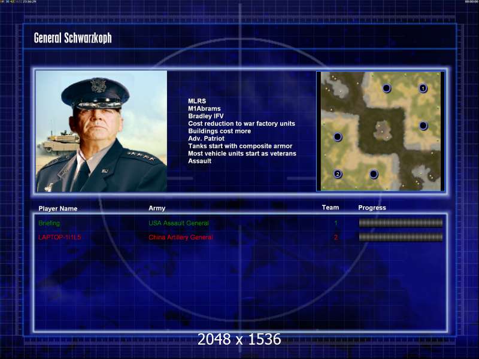479x359 pixels.
Task: Click the Briefing player's loading progress bar
Action: (401, 223)
